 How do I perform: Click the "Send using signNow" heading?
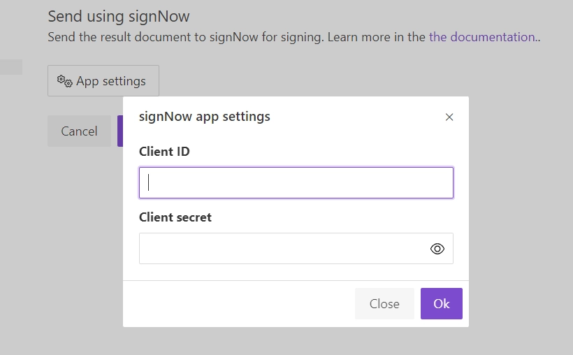[x=119, y=17]
